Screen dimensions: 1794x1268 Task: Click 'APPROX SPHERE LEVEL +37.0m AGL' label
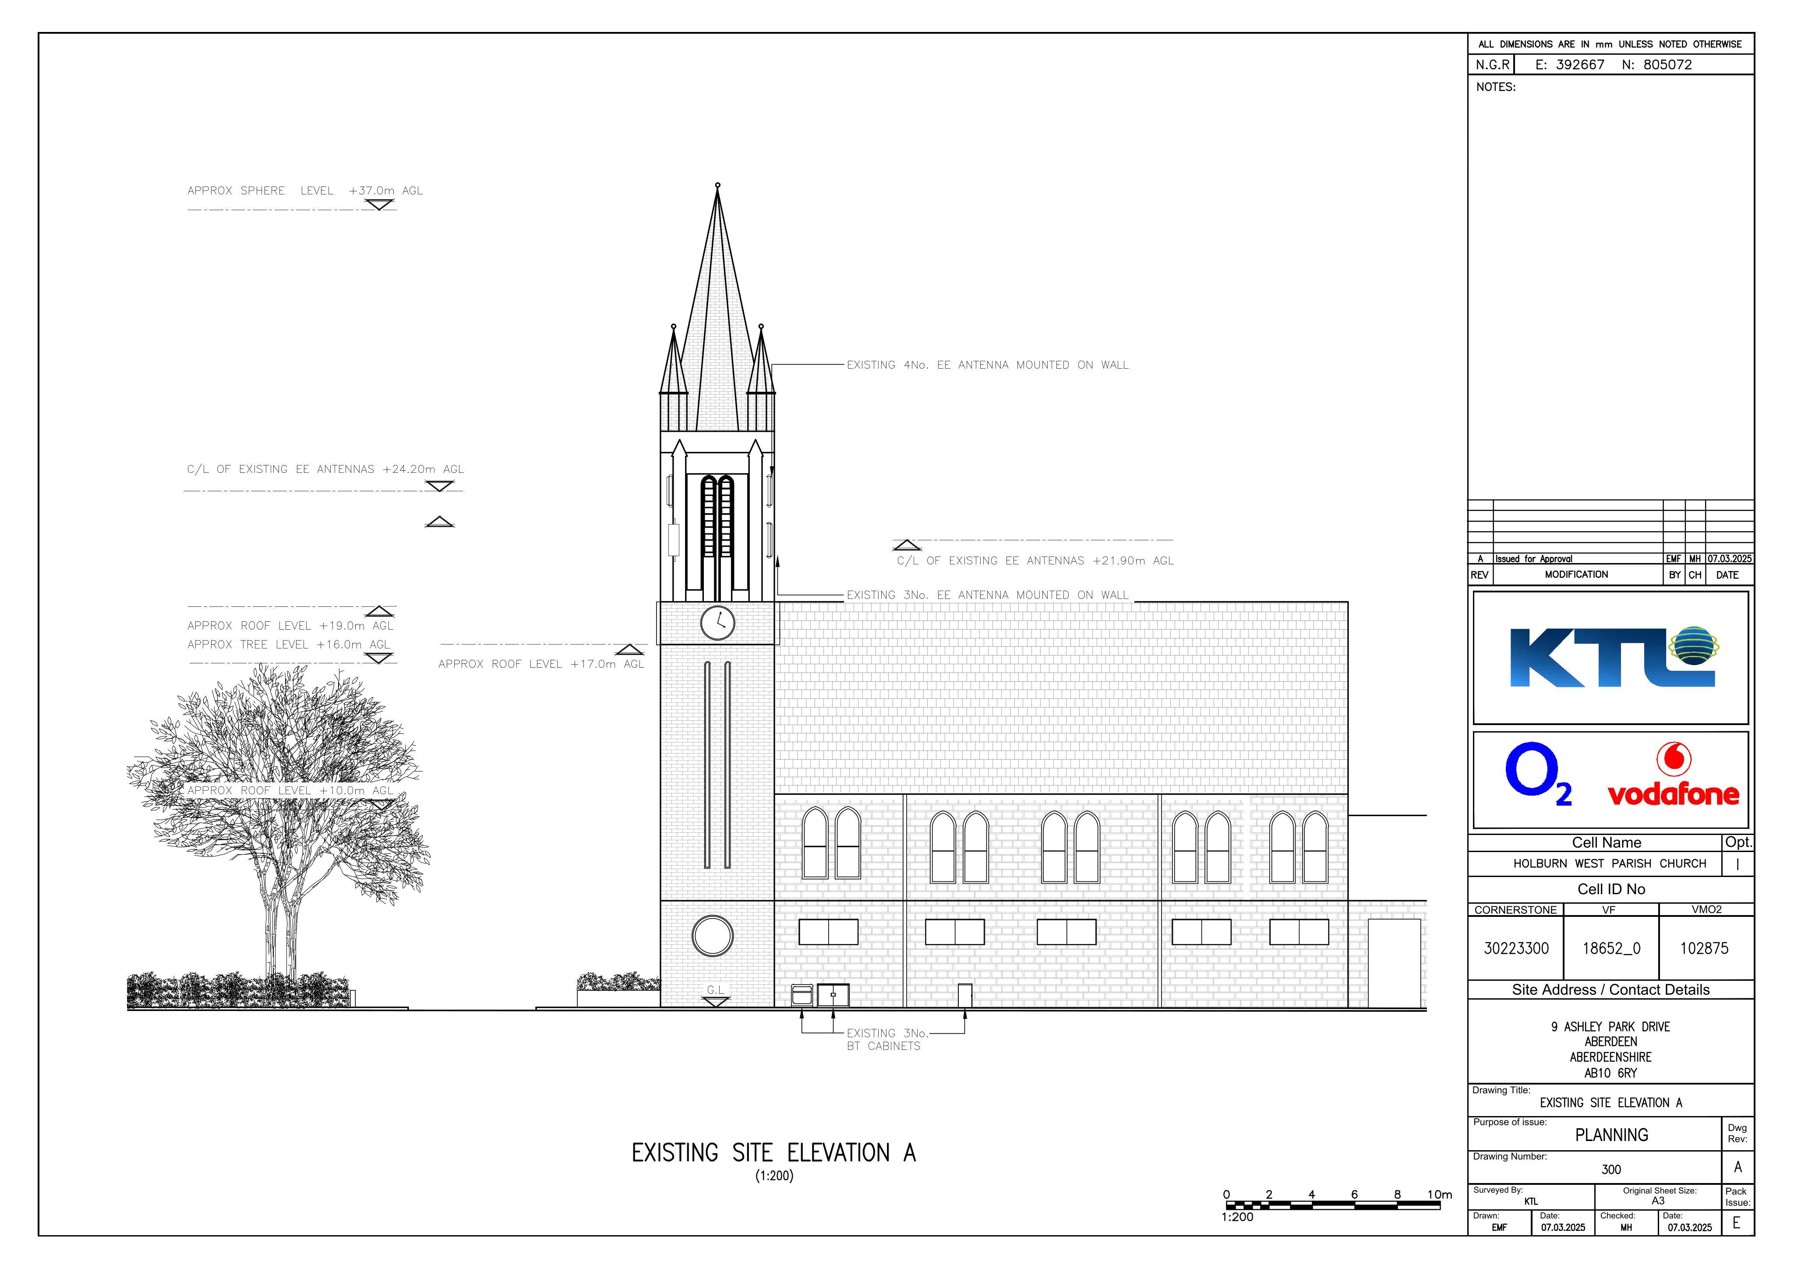305,190
